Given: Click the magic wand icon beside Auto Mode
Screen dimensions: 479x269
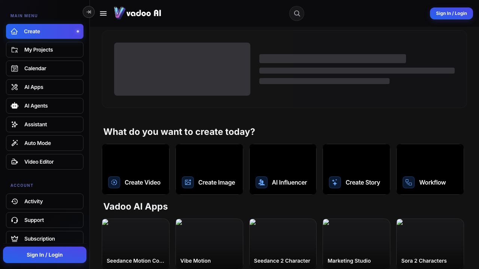Looking at the screenshot, I should (15, 143).
